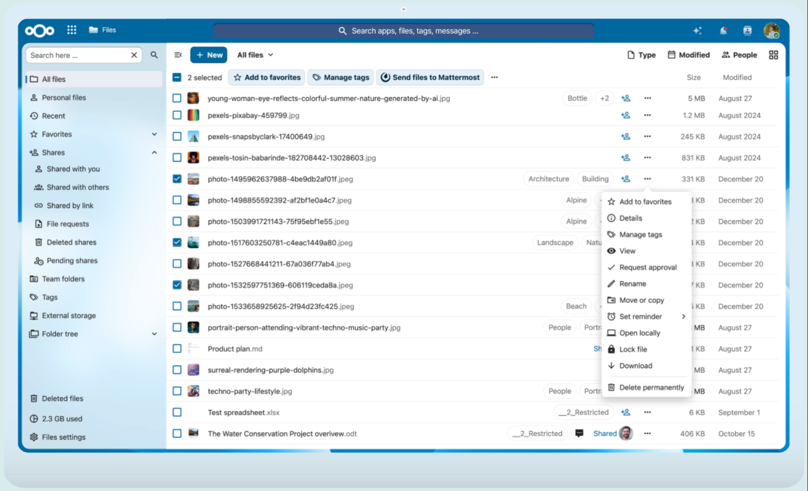Image resolution: width=808 pixels, height=491 pixels.
Task: Open comments icon on Water Conservation Project file
Action: [579, 434]
